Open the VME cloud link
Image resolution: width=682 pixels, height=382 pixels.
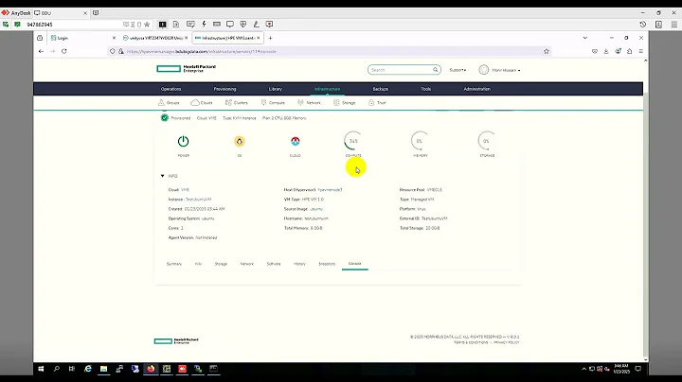coord(185,190)
